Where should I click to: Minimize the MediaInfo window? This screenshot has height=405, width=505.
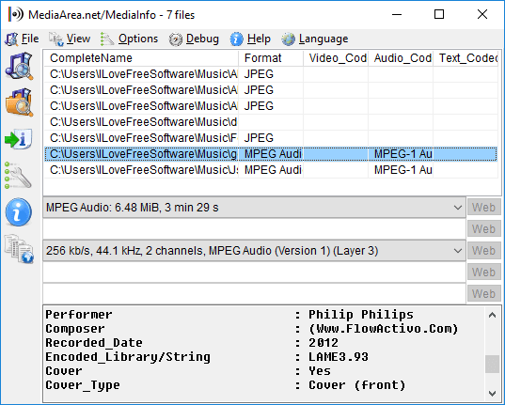coord(397,14)
